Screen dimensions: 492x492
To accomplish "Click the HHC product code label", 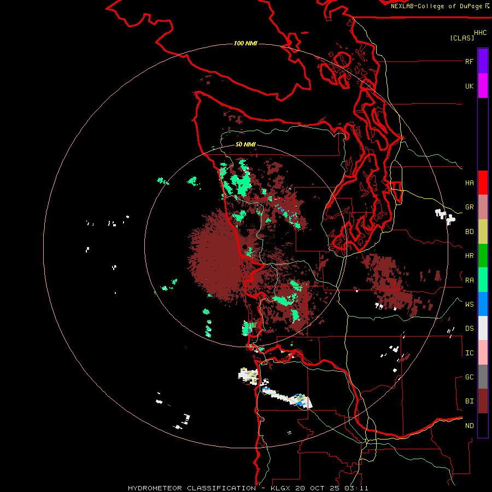I will click(480, 32).
